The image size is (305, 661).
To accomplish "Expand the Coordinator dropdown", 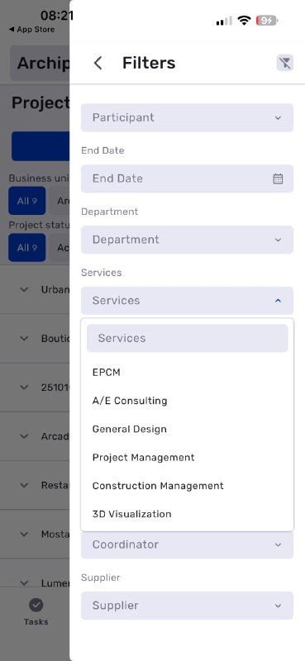I will [187, 544].
